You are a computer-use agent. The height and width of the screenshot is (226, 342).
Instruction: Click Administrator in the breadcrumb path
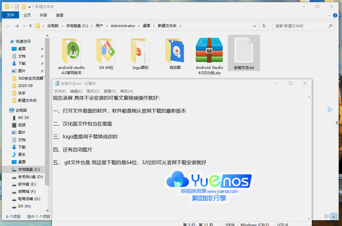pos(123,26)
